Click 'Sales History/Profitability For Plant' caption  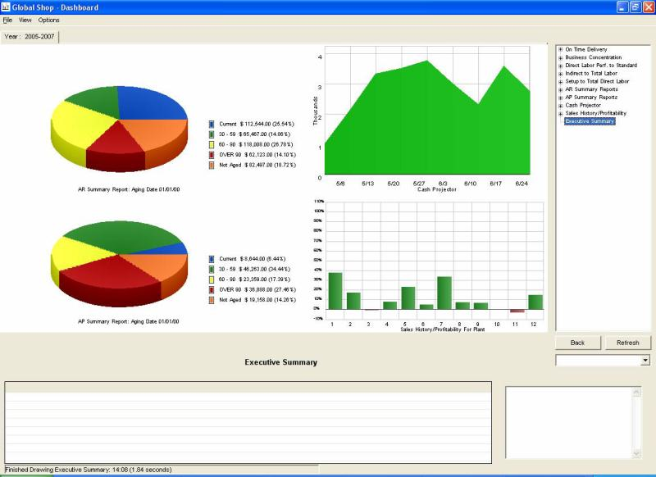click(x=443, y=329)
